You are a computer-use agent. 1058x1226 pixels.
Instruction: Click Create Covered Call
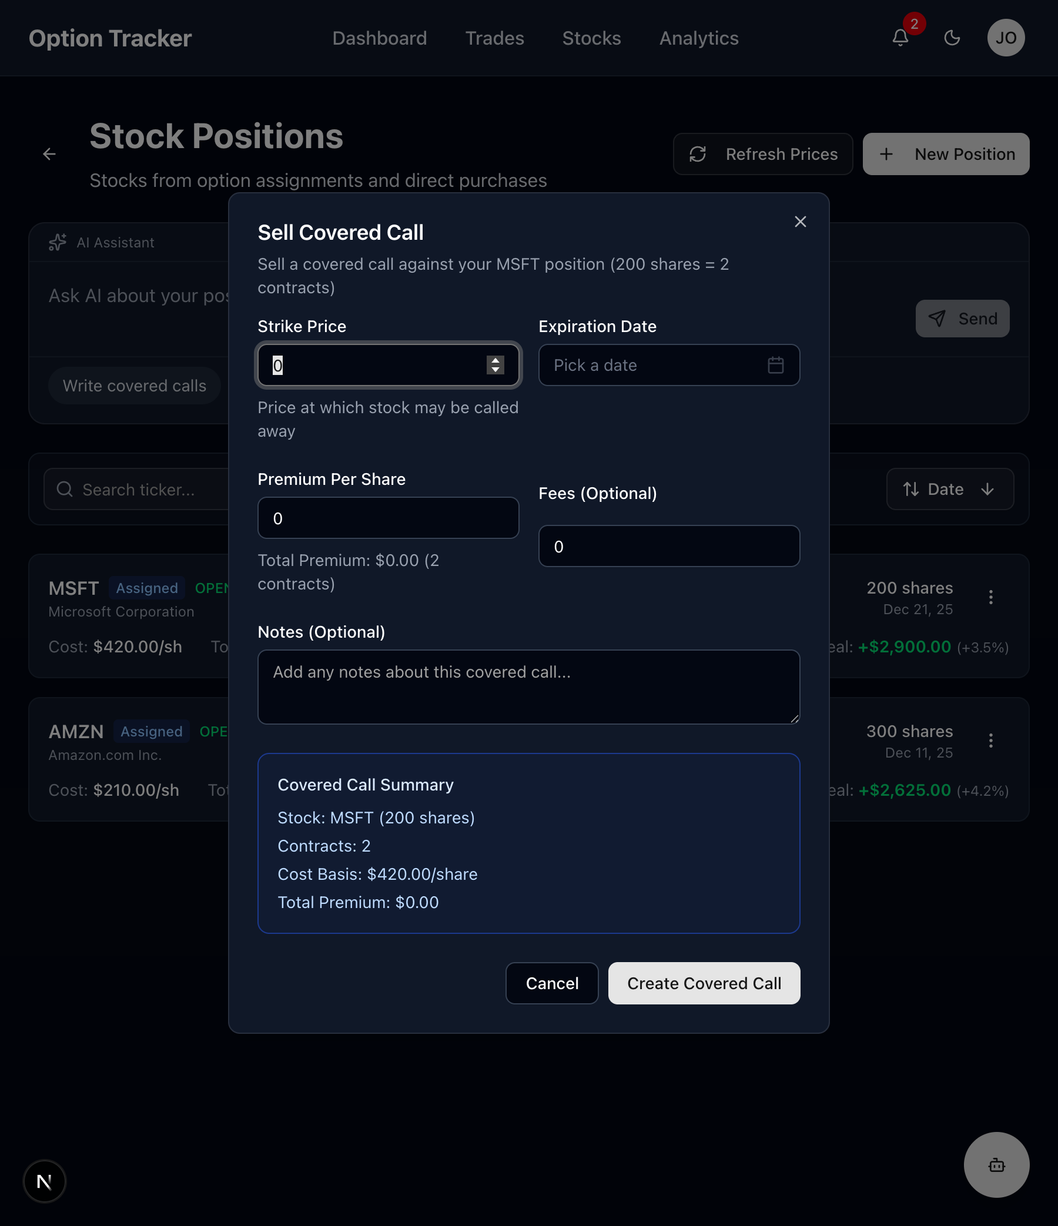704,983
